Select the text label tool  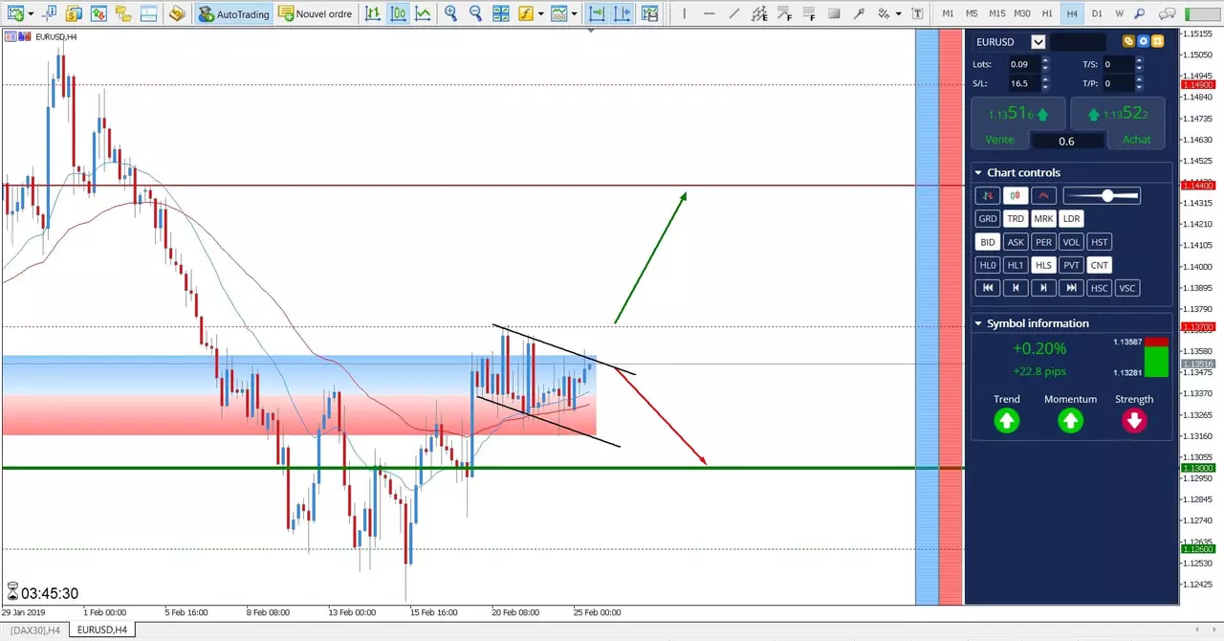click(918, 13)
